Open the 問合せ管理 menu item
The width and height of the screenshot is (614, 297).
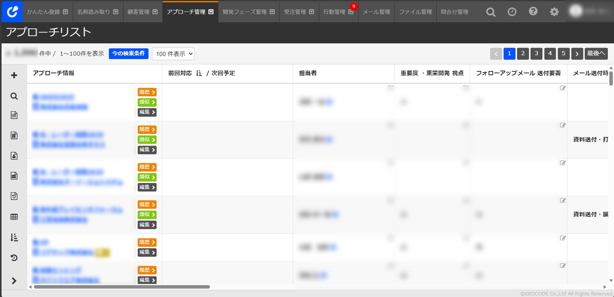(x=454, y=12)
